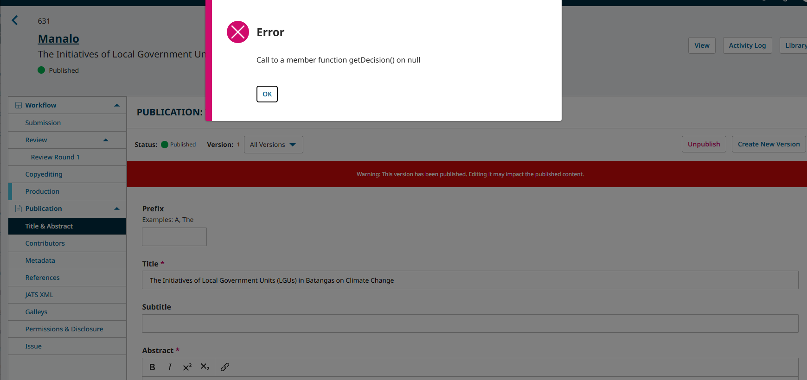Open the Contributors menu item

click(45, 243)
